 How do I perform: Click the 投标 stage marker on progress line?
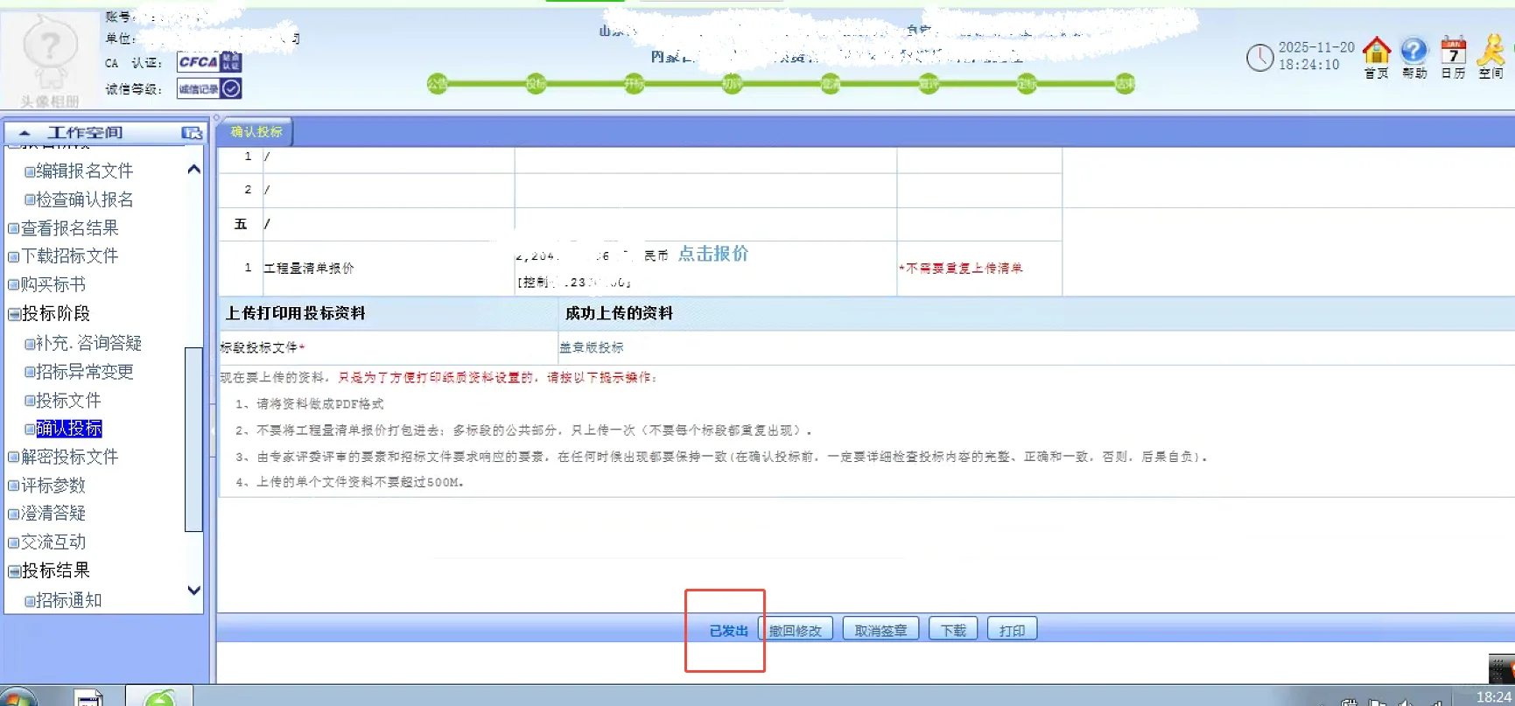click(536, 84)
